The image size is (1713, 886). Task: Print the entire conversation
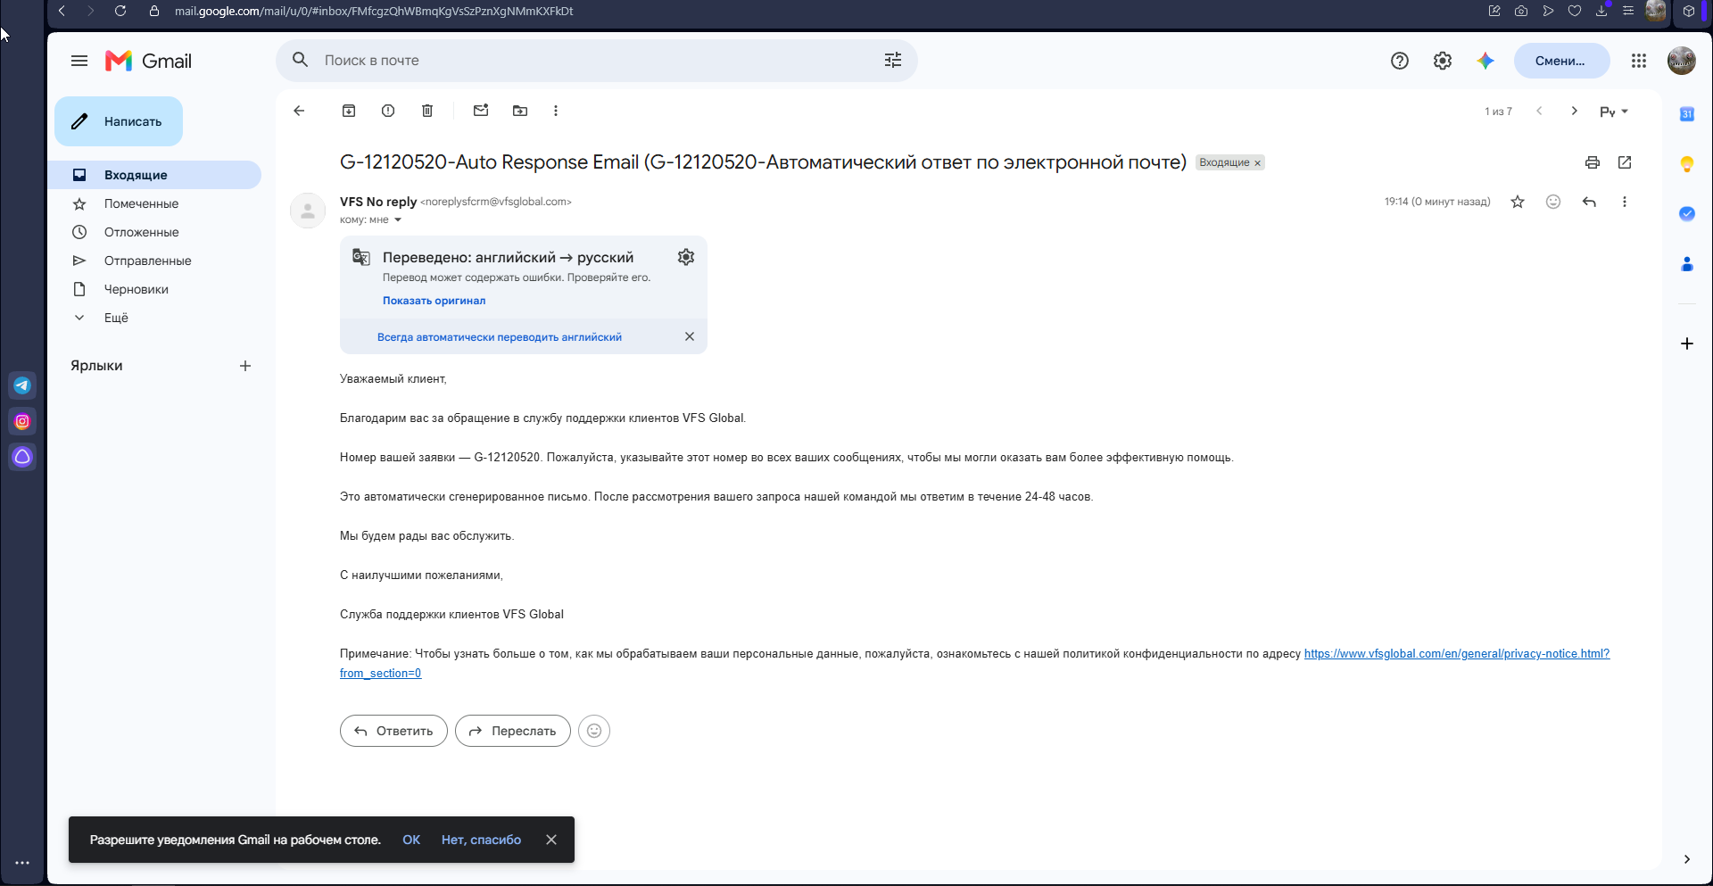click(x=1593, y=162)
